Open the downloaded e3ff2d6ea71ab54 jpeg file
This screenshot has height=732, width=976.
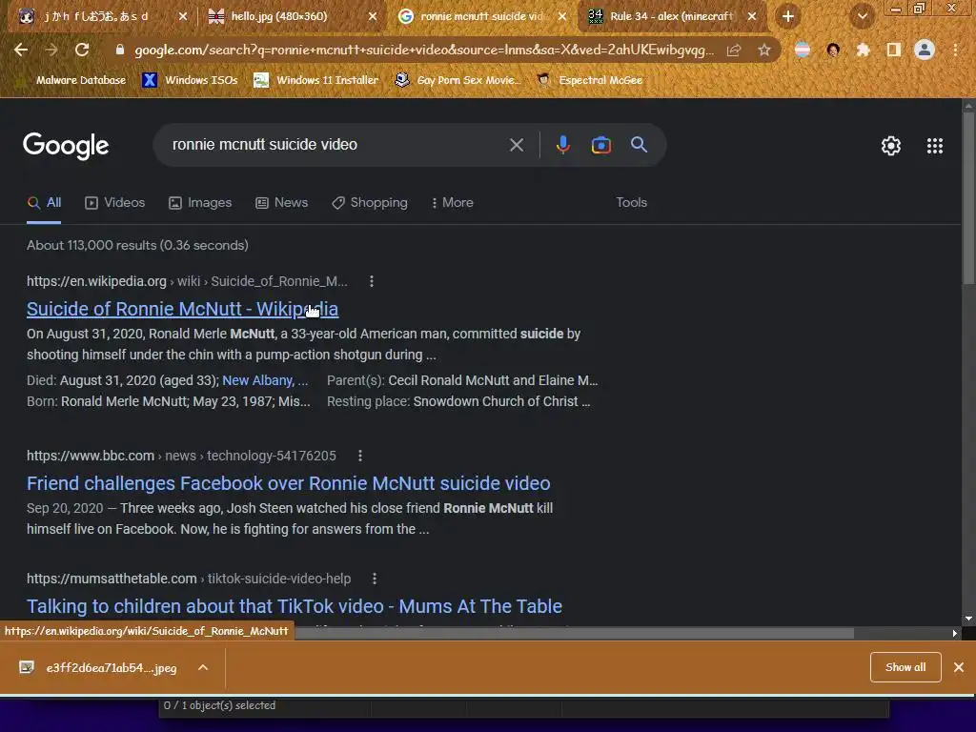pyautogui.click(x=101, y=668)
